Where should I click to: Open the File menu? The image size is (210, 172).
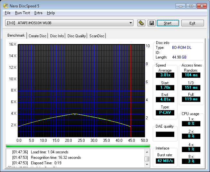(8, 13)
